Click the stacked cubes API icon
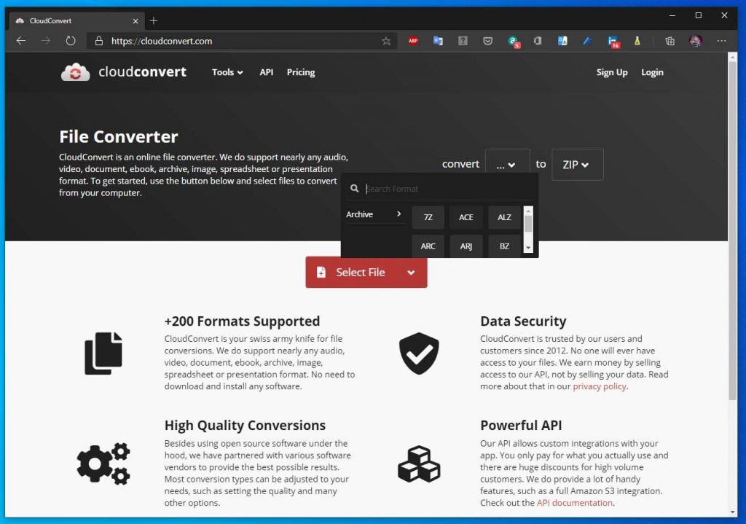Viewport: 746px width, 524px height. 419,464
